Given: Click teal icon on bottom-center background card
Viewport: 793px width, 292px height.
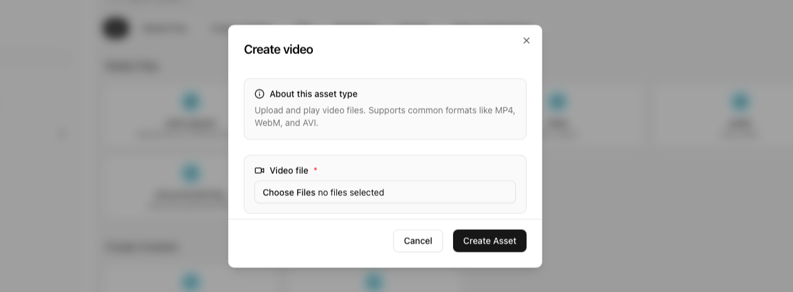Looking at the screenshot, I should click(373, 282).
